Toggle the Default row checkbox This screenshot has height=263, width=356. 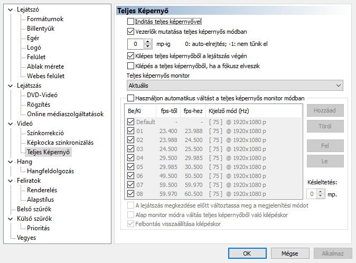130,122
